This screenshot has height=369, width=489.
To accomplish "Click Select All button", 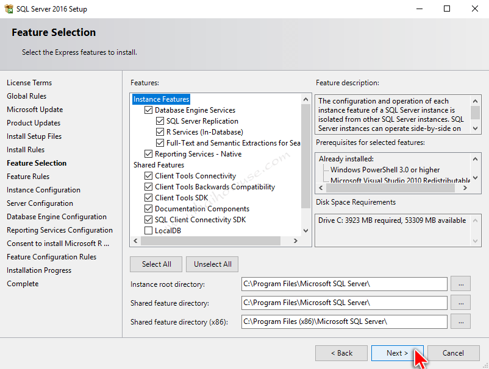I will [156, 264].
